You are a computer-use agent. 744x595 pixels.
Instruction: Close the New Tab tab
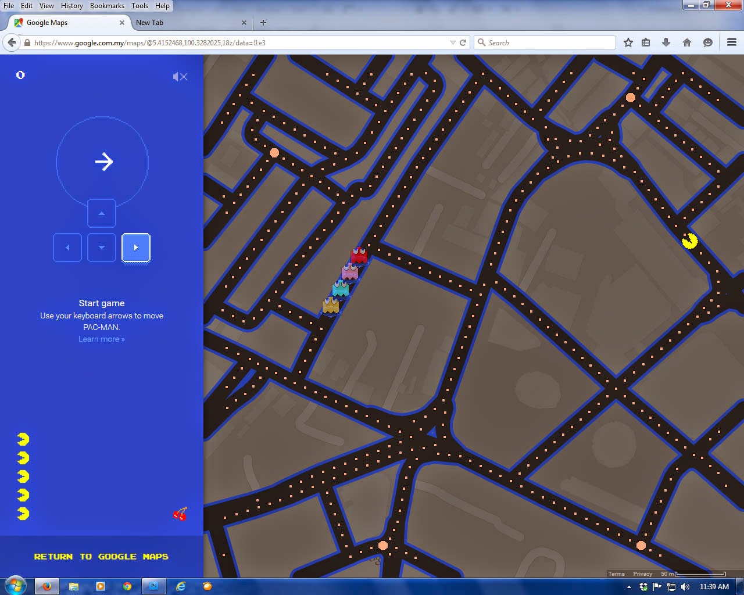[x=244, y=23]
